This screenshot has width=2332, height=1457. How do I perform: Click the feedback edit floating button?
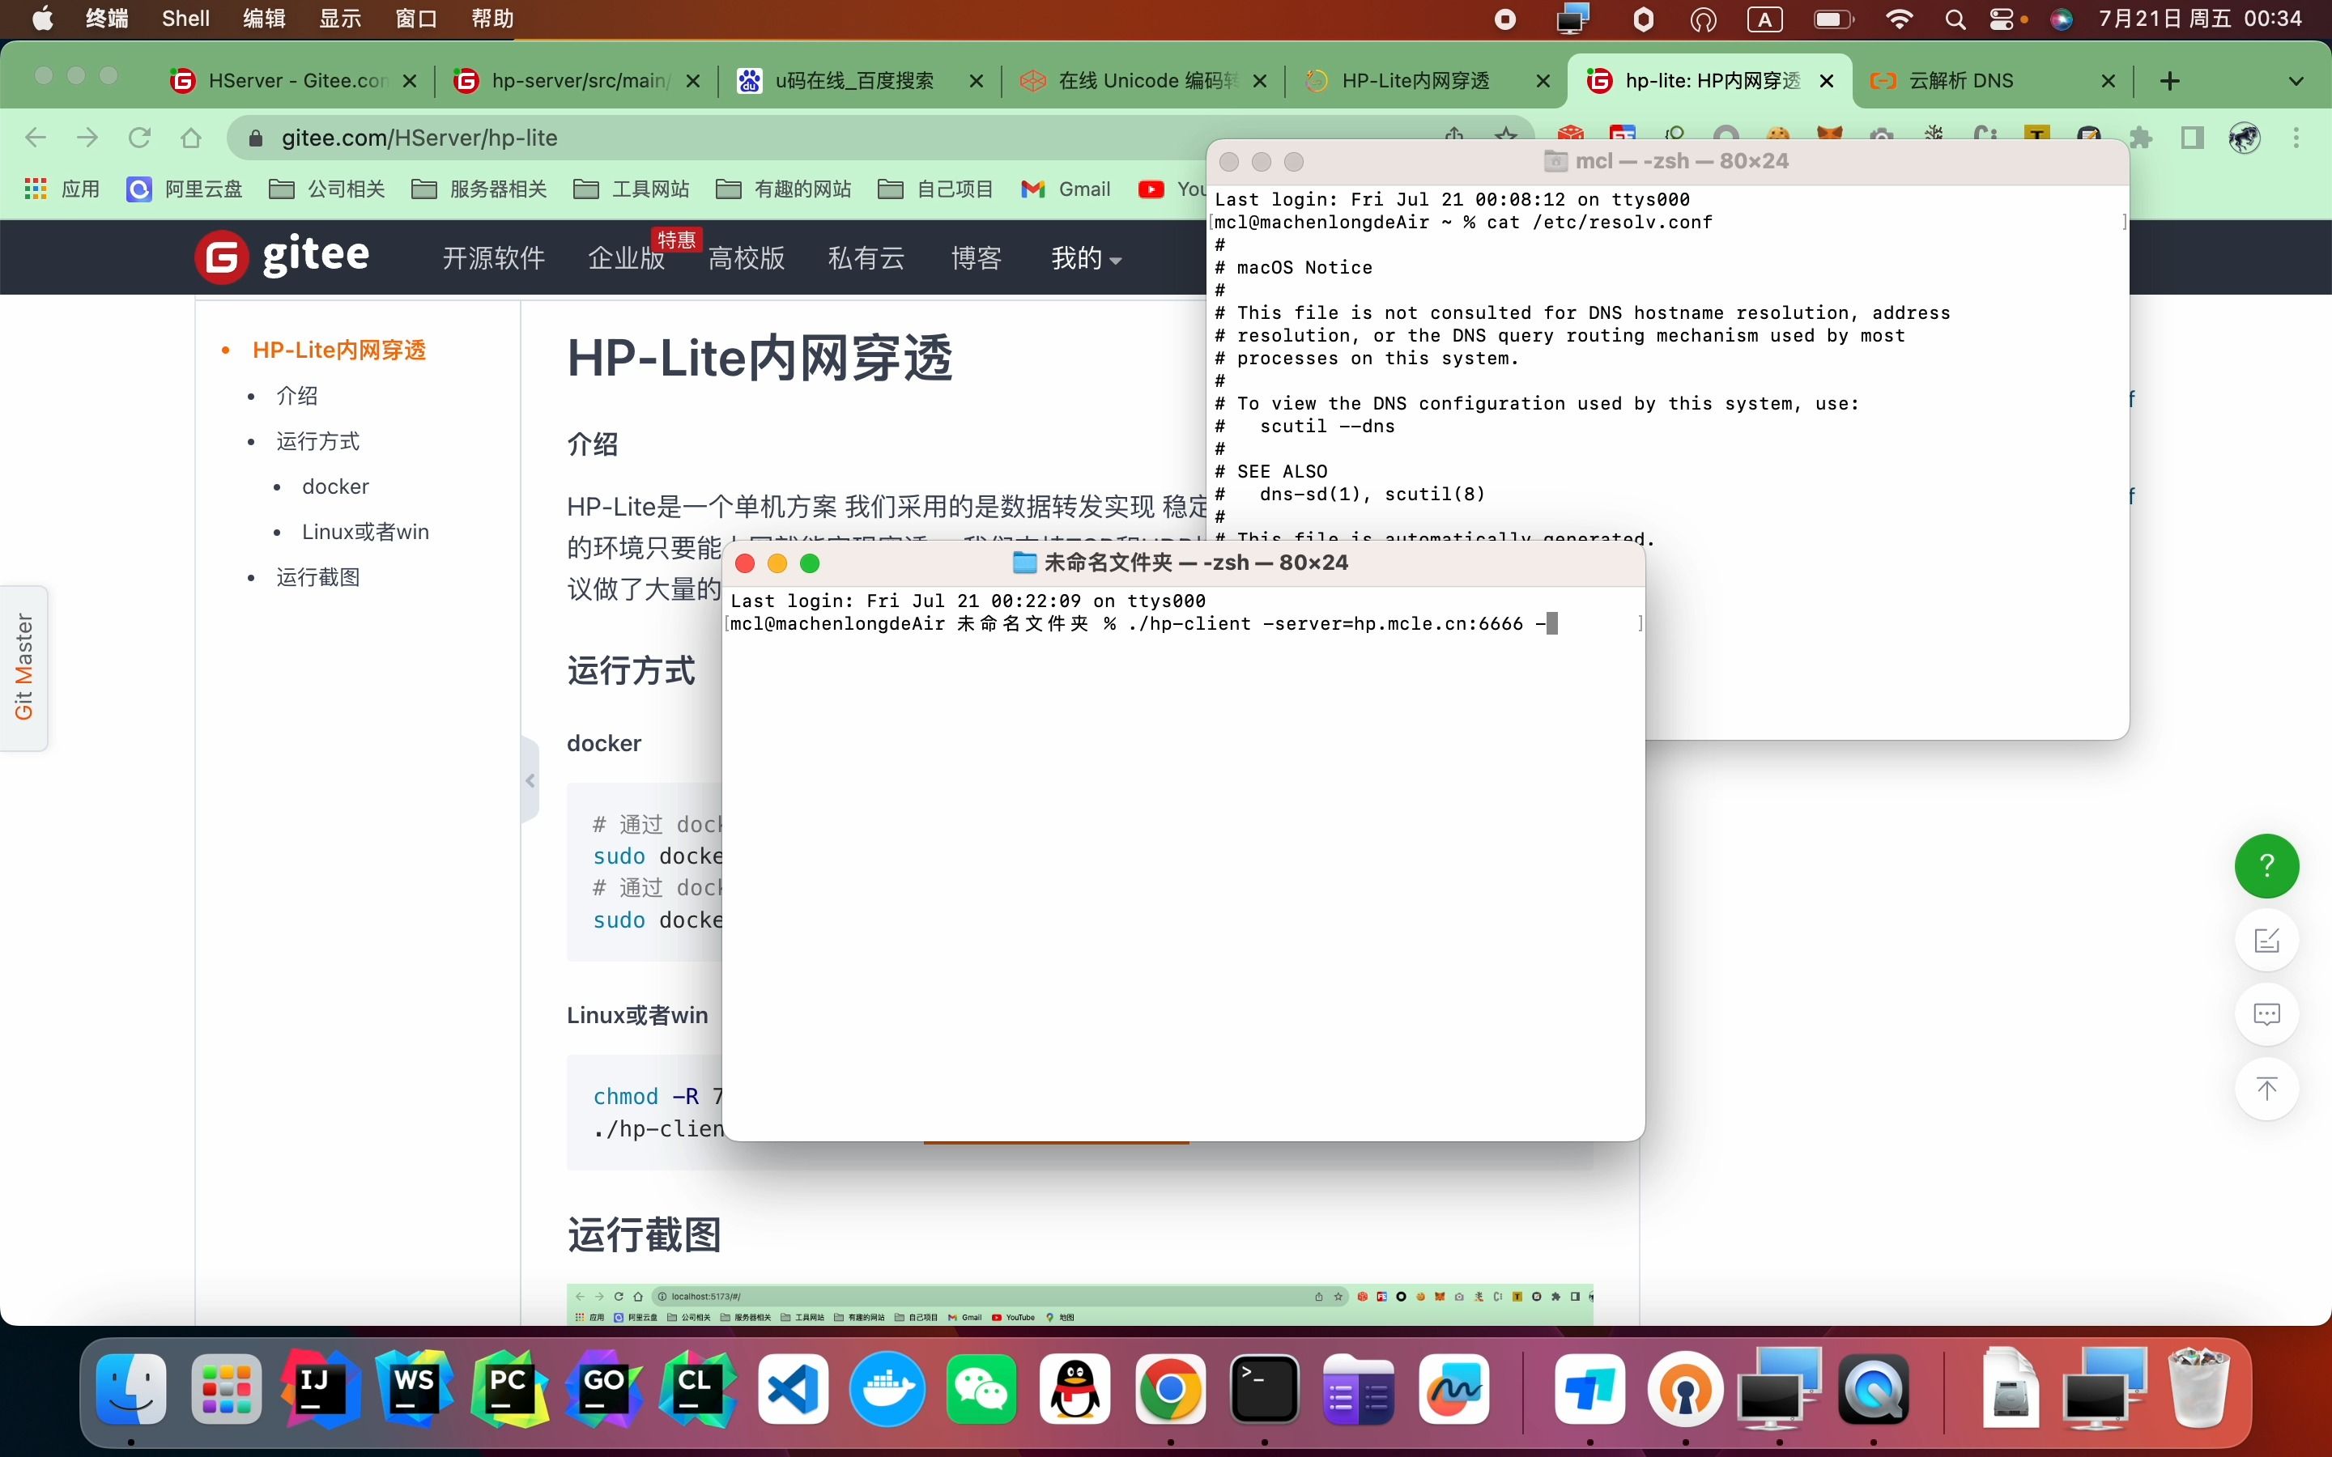tap(2266, 940)
